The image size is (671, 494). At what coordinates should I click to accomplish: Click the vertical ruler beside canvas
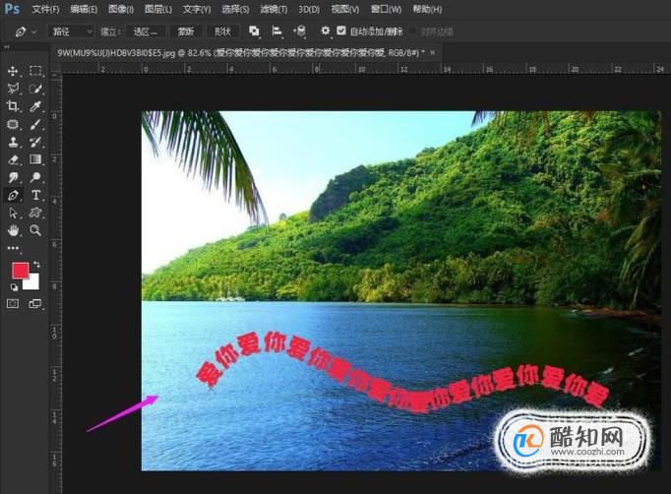coord(56,283)
